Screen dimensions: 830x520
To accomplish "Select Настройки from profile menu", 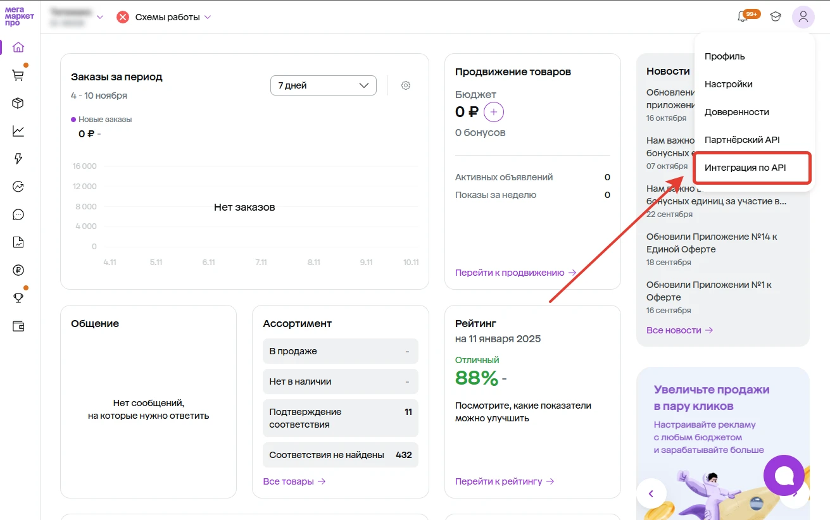I will (x=728, y=84).
